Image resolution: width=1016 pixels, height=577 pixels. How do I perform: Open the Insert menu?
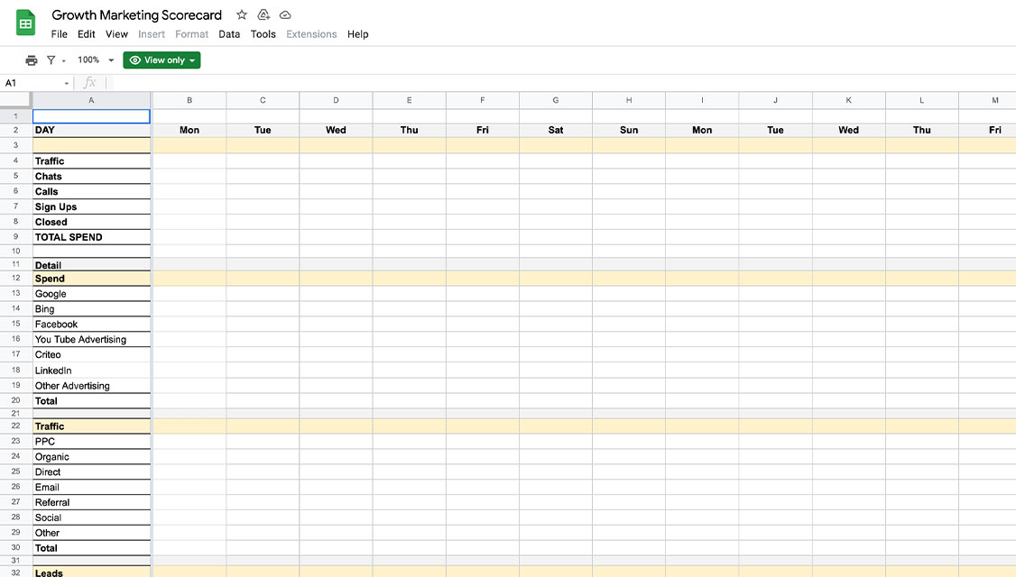152,34
